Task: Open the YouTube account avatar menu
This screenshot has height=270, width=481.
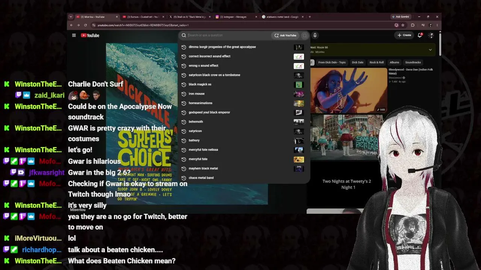Action: pos(431,35)
